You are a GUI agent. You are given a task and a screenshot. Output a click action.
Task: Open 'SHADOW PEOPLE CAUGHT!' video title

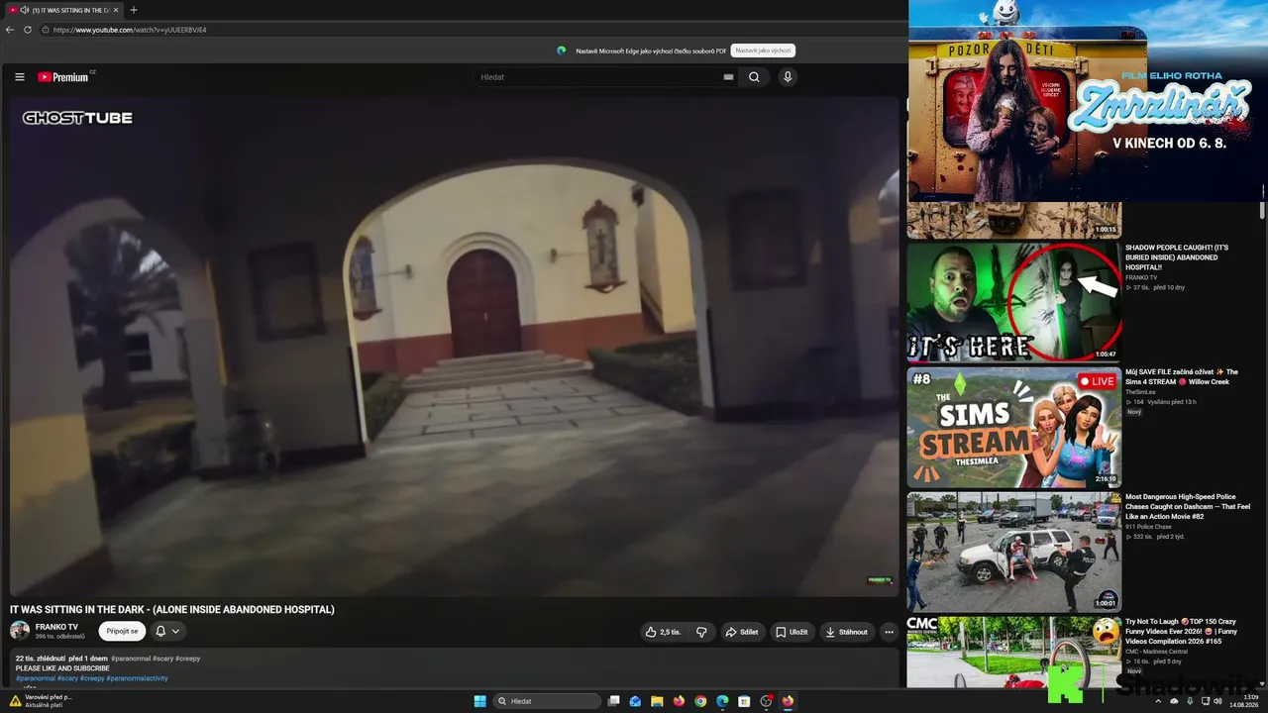[x=1177, y=257]
